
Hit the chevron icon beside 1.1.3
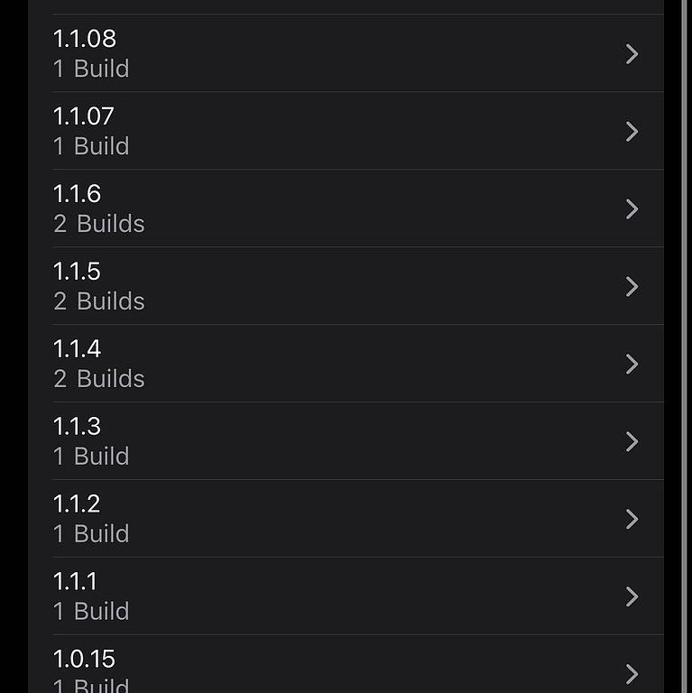[632, 441]
